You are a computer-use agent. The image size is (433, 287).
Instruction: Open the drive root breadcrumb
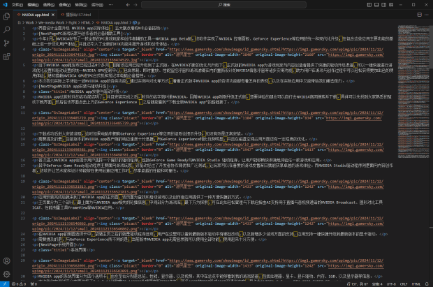point(19,22)
